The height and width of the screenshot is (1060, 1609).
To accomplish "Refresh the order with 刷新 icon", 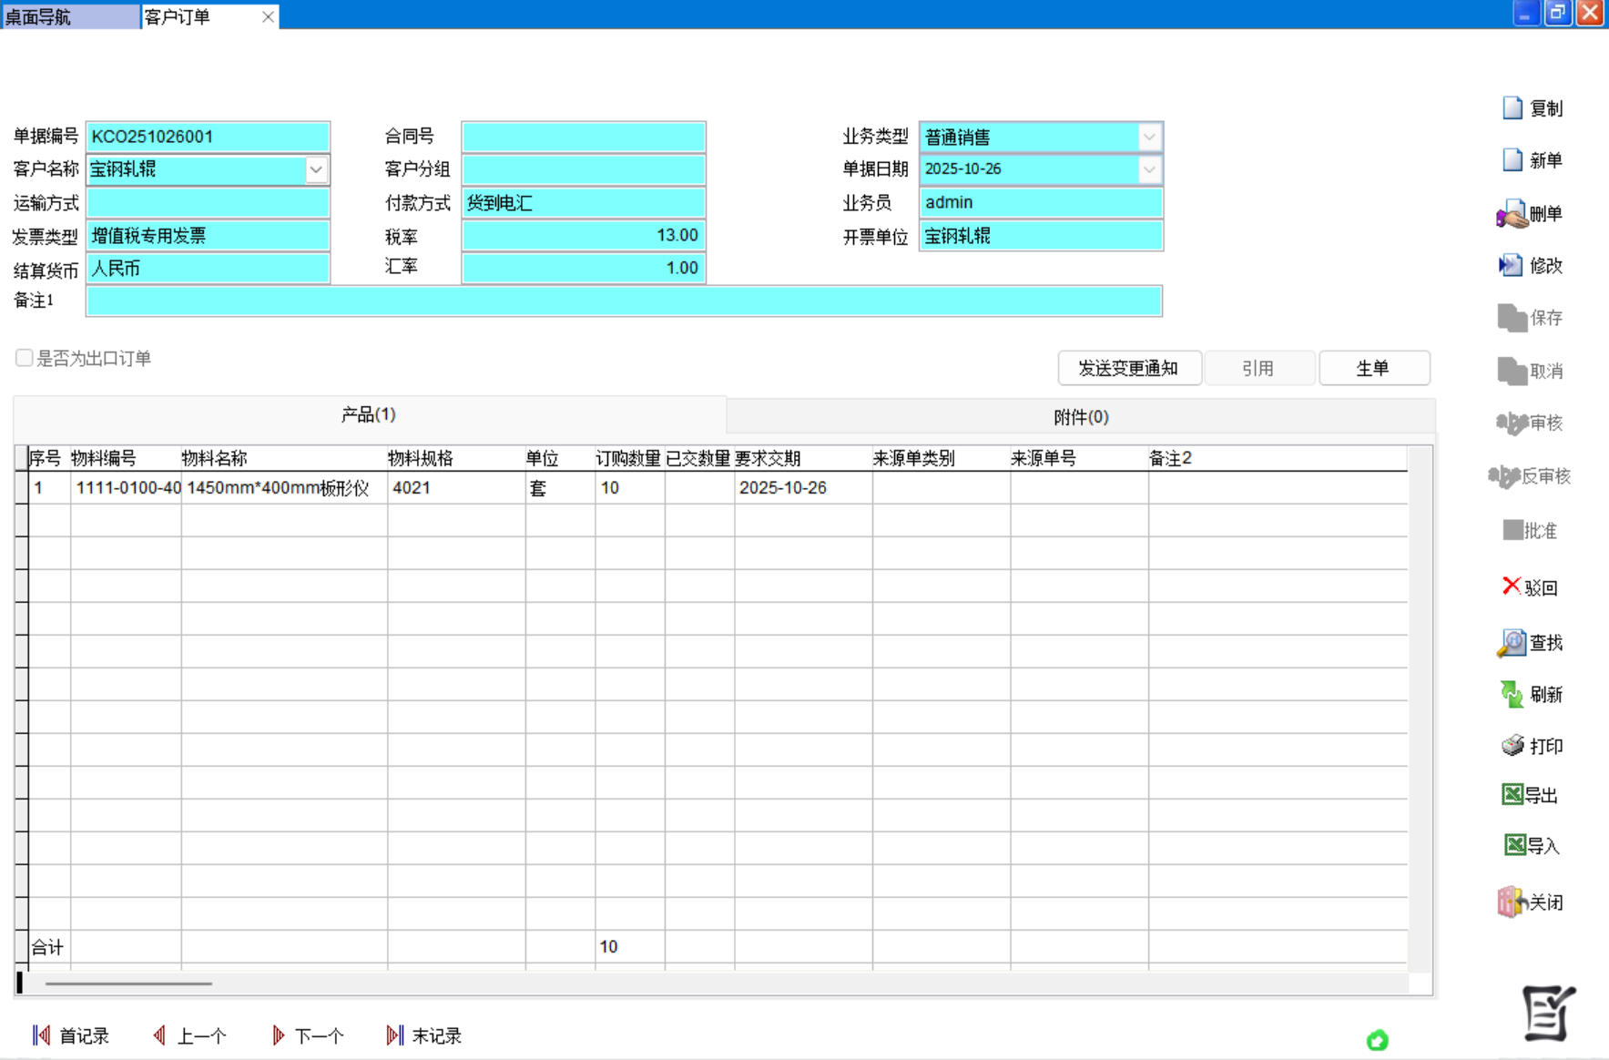I will (1512, 695).
